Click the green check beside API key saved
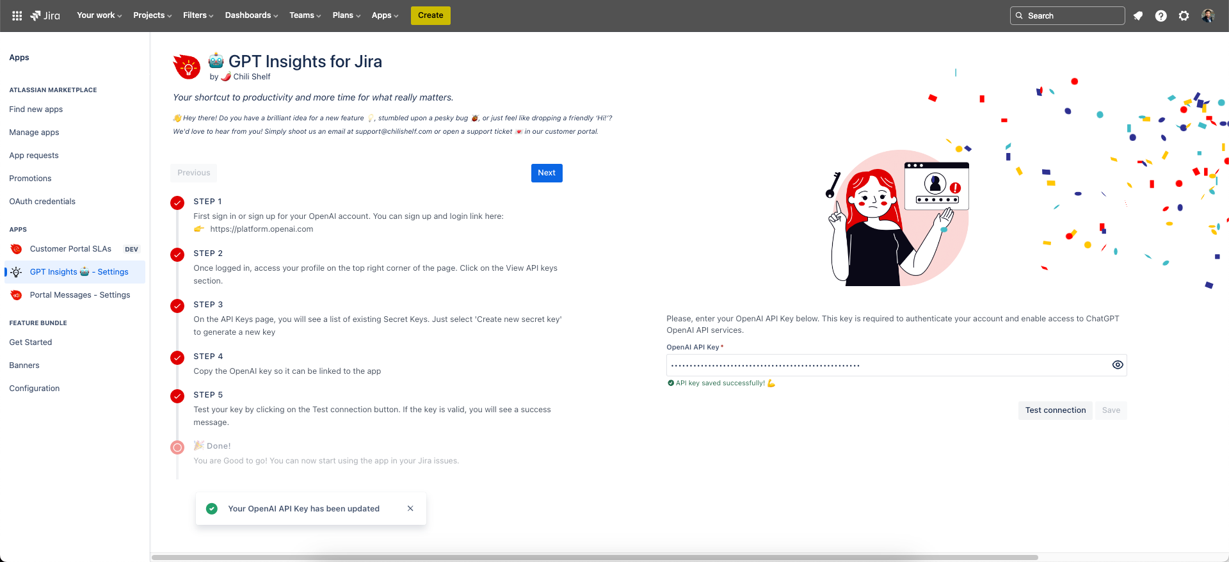Image resolution: width=1229 pixels, height=562 pixels. point(670,383)
